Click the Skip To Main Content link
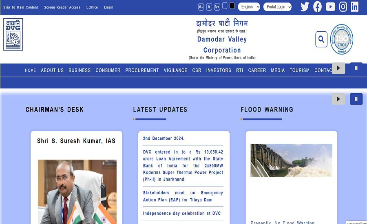This screenshot has height=224, width=367. (x=21, y=7)
